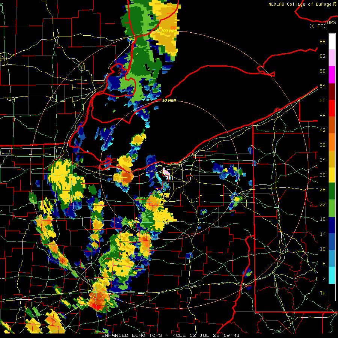Click the bright red legend swatch

[x=332, y=108]
